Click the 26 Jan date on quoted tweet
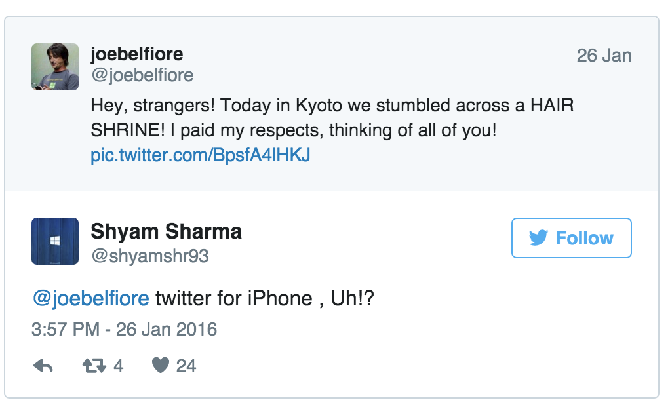Image resolution: width=670 pixels, height=409 pixels. 604,56
